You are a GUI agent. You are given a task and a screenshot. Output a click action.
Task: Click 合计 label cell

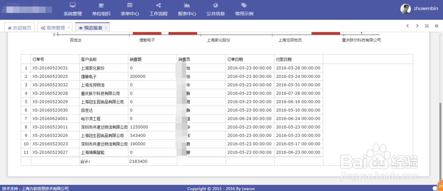tap(104, 161)
